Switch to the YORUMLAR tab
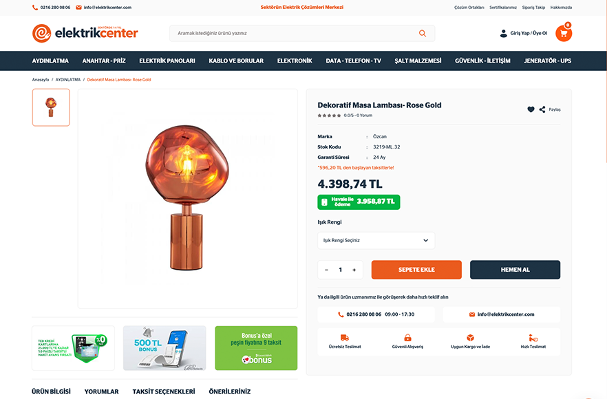The height and width of the screenshot is (399, 607). pos(101,391)
